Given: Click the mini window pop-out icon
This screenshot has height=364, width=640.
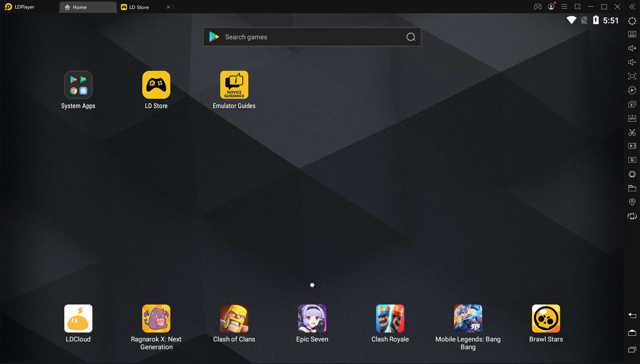Looking at the screenshot, I should pyautogui.click(x=578, y=7).
